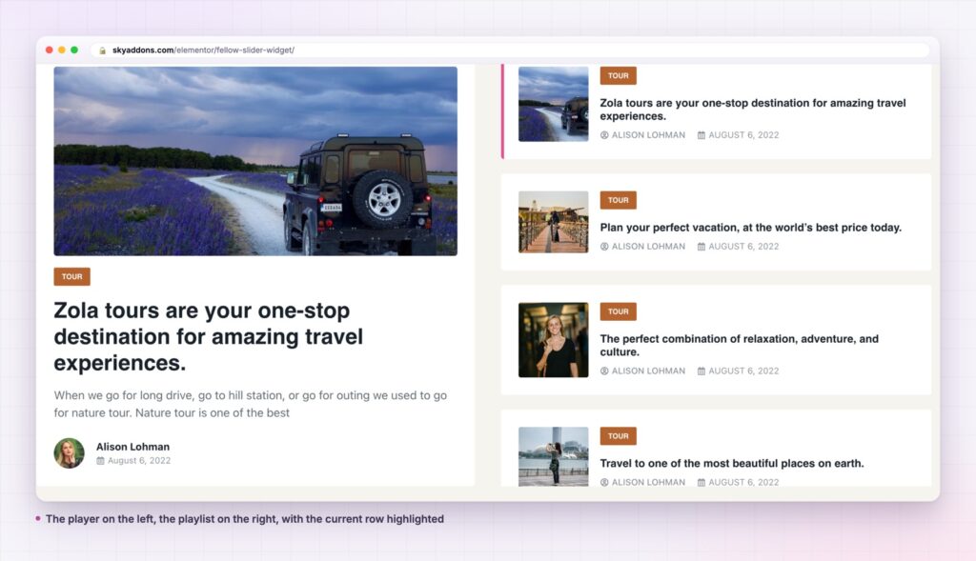Open the Zola tours title in the playlist

(x=753, y=110)
